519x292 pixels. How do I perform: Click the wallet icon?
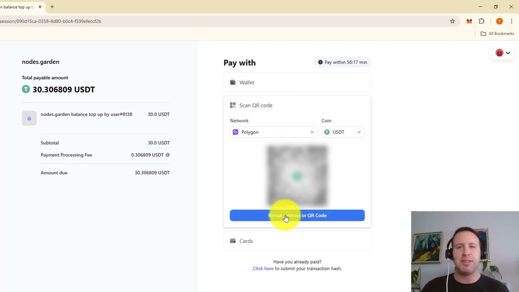coord(233,82)
